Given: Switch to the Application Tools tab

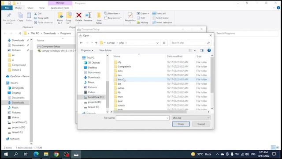Looking at the screenshot, I should coord(60,8).
